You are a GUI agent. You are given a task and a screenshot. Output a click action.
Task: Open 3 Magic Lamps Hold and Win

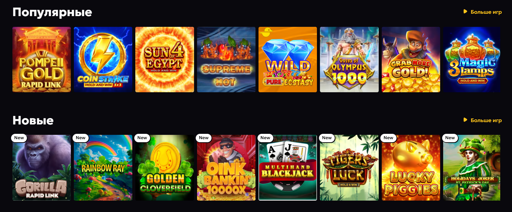point(472,59)
